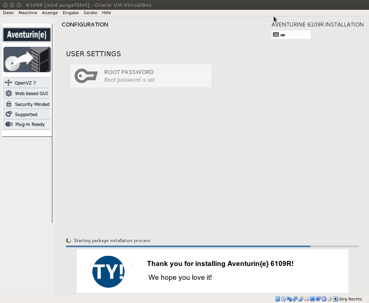The image size is (369, 303).
Task: Open the Hilfe menu
Action: [106, 13]
